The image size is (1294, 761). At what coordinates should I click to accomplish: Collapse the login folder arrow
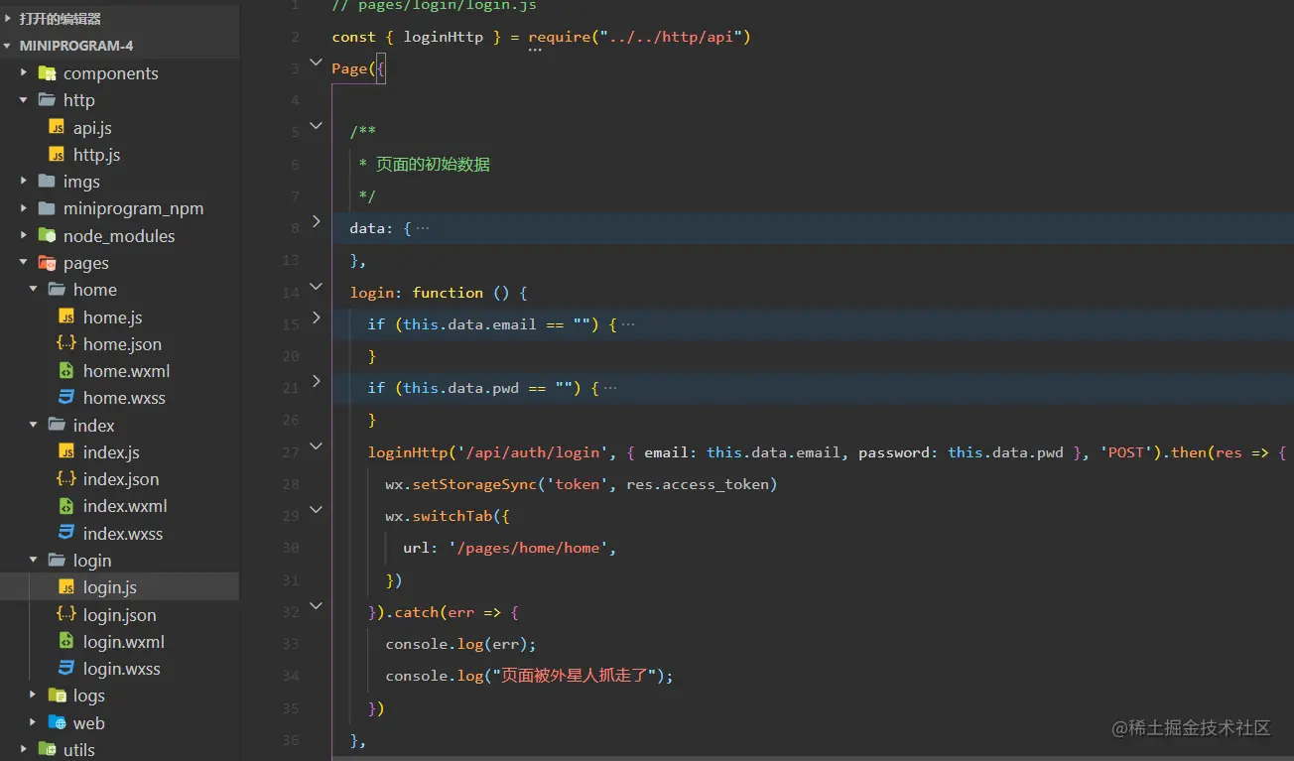(x=34, y=560)
